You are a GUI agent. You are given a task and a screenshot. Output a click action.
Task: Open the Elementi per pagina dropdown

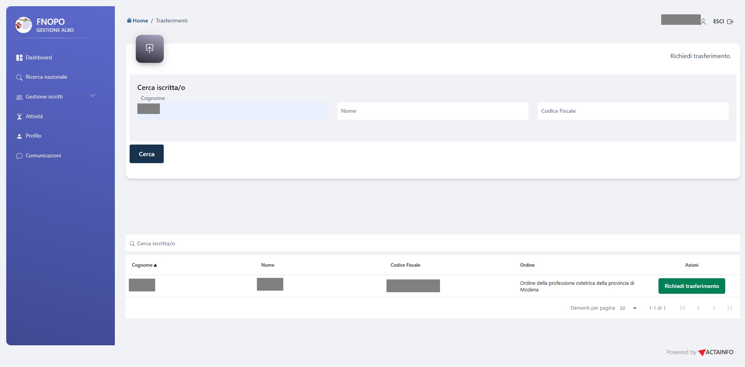click(628, 308)
